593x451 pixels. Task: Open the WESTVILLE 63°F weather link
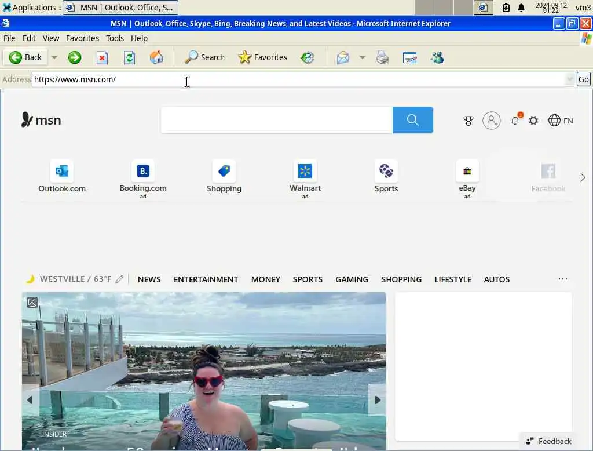tap(69, 279)
